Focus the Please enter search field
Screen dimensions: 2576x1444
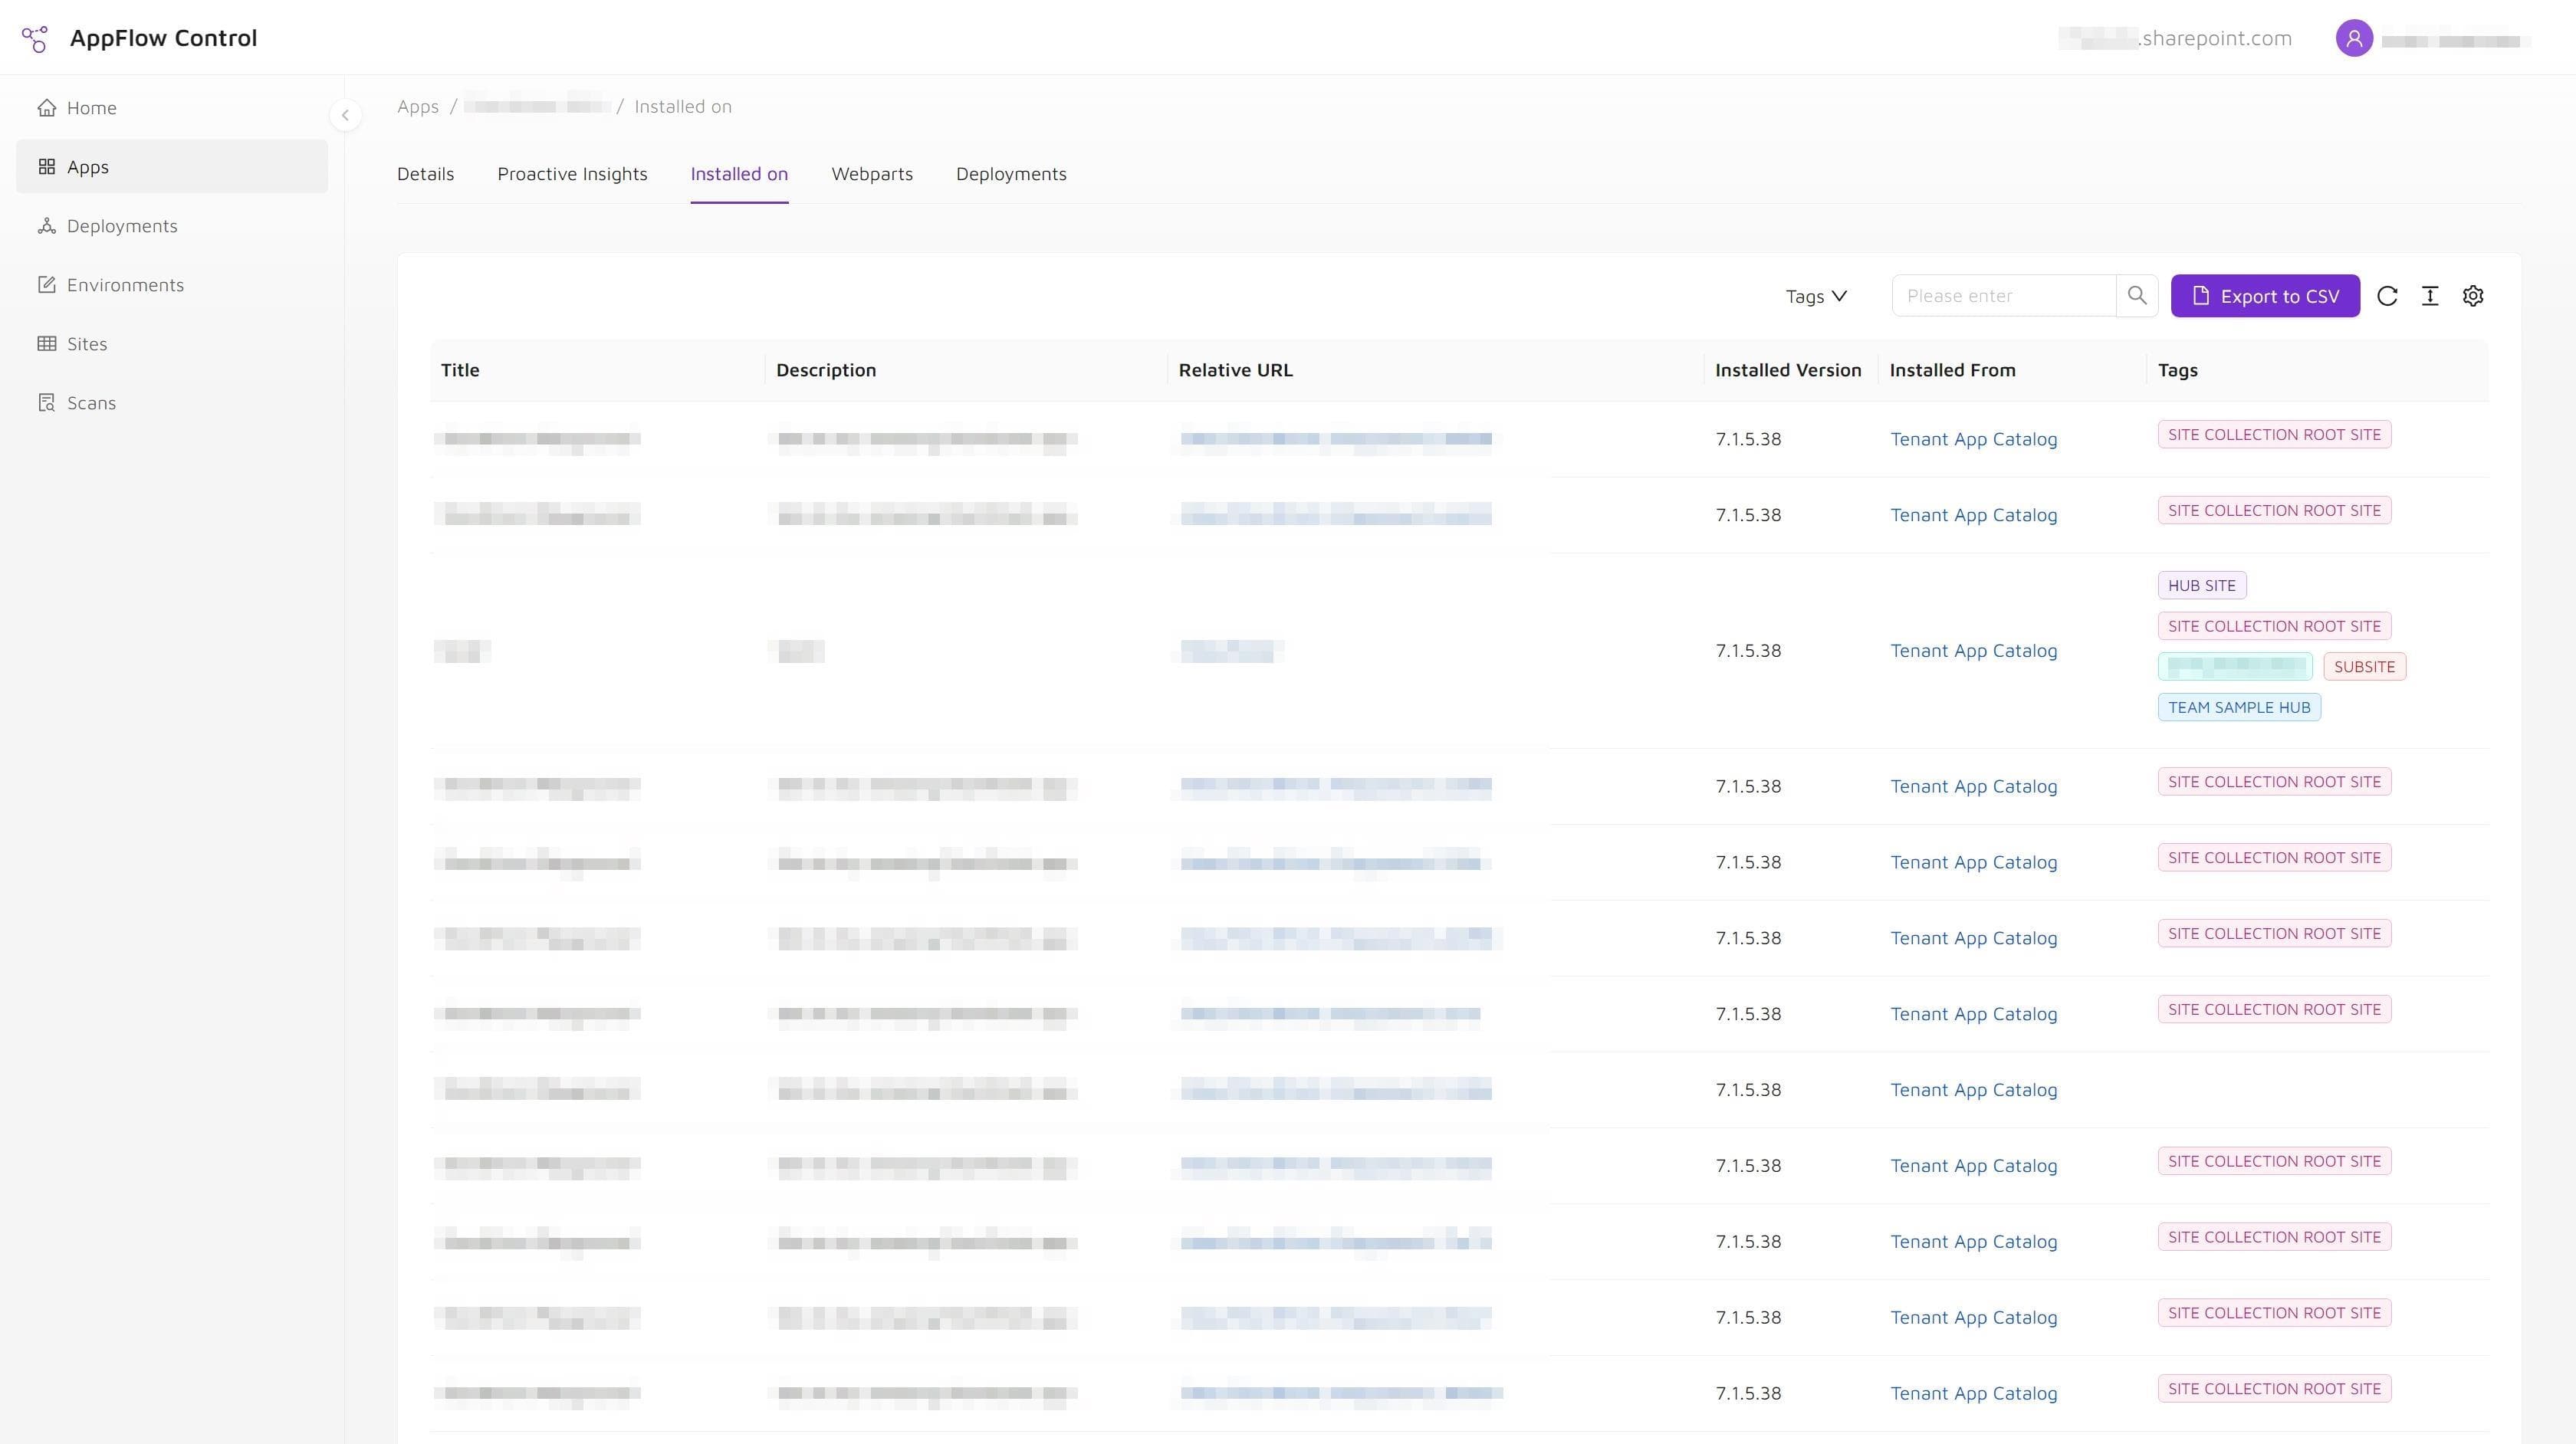click(2003, 296)
